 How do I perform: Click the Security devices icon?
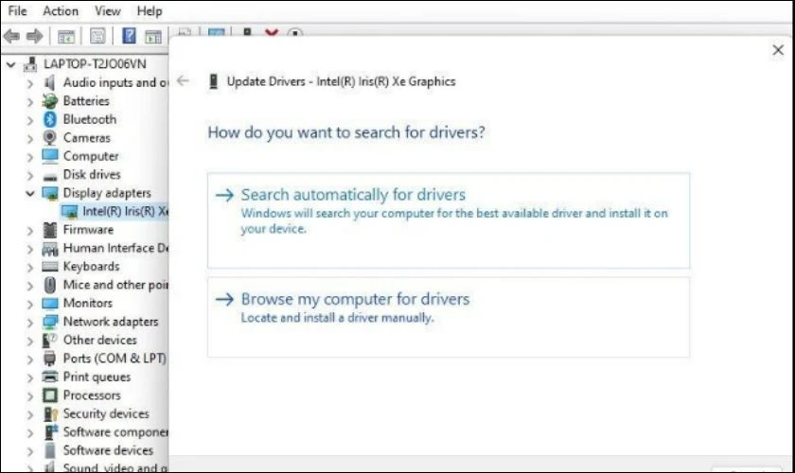(50, 413)
